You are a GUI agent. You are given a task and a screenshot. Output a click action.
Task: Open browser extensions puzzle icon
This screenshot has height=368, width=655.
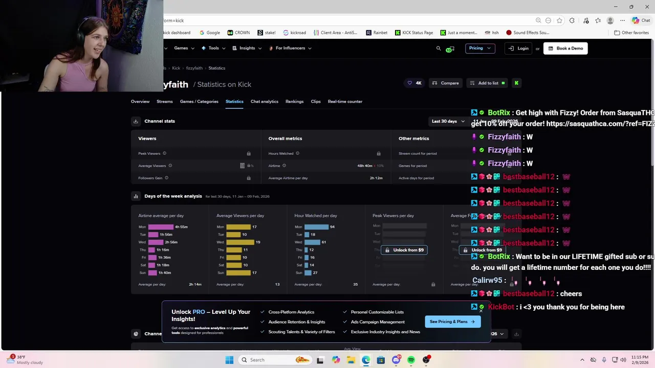point(572,20)
